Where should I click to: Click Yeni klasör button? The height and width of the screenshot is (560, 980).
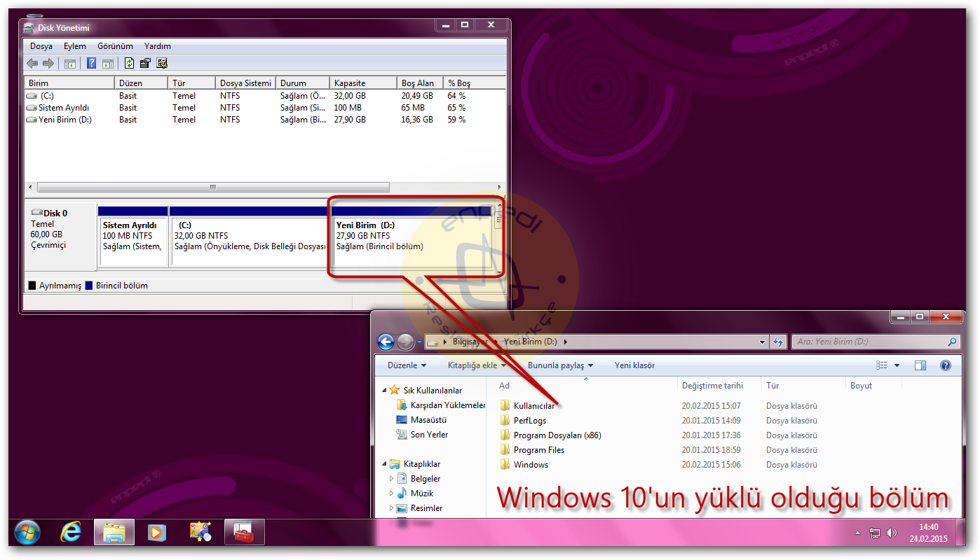[634, 365]
